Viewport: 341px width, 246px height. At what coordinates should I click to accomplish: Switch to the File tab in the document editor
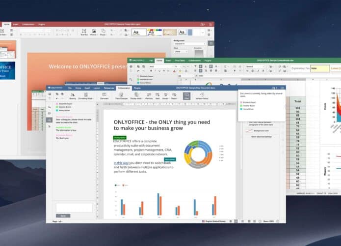[70, 88]
